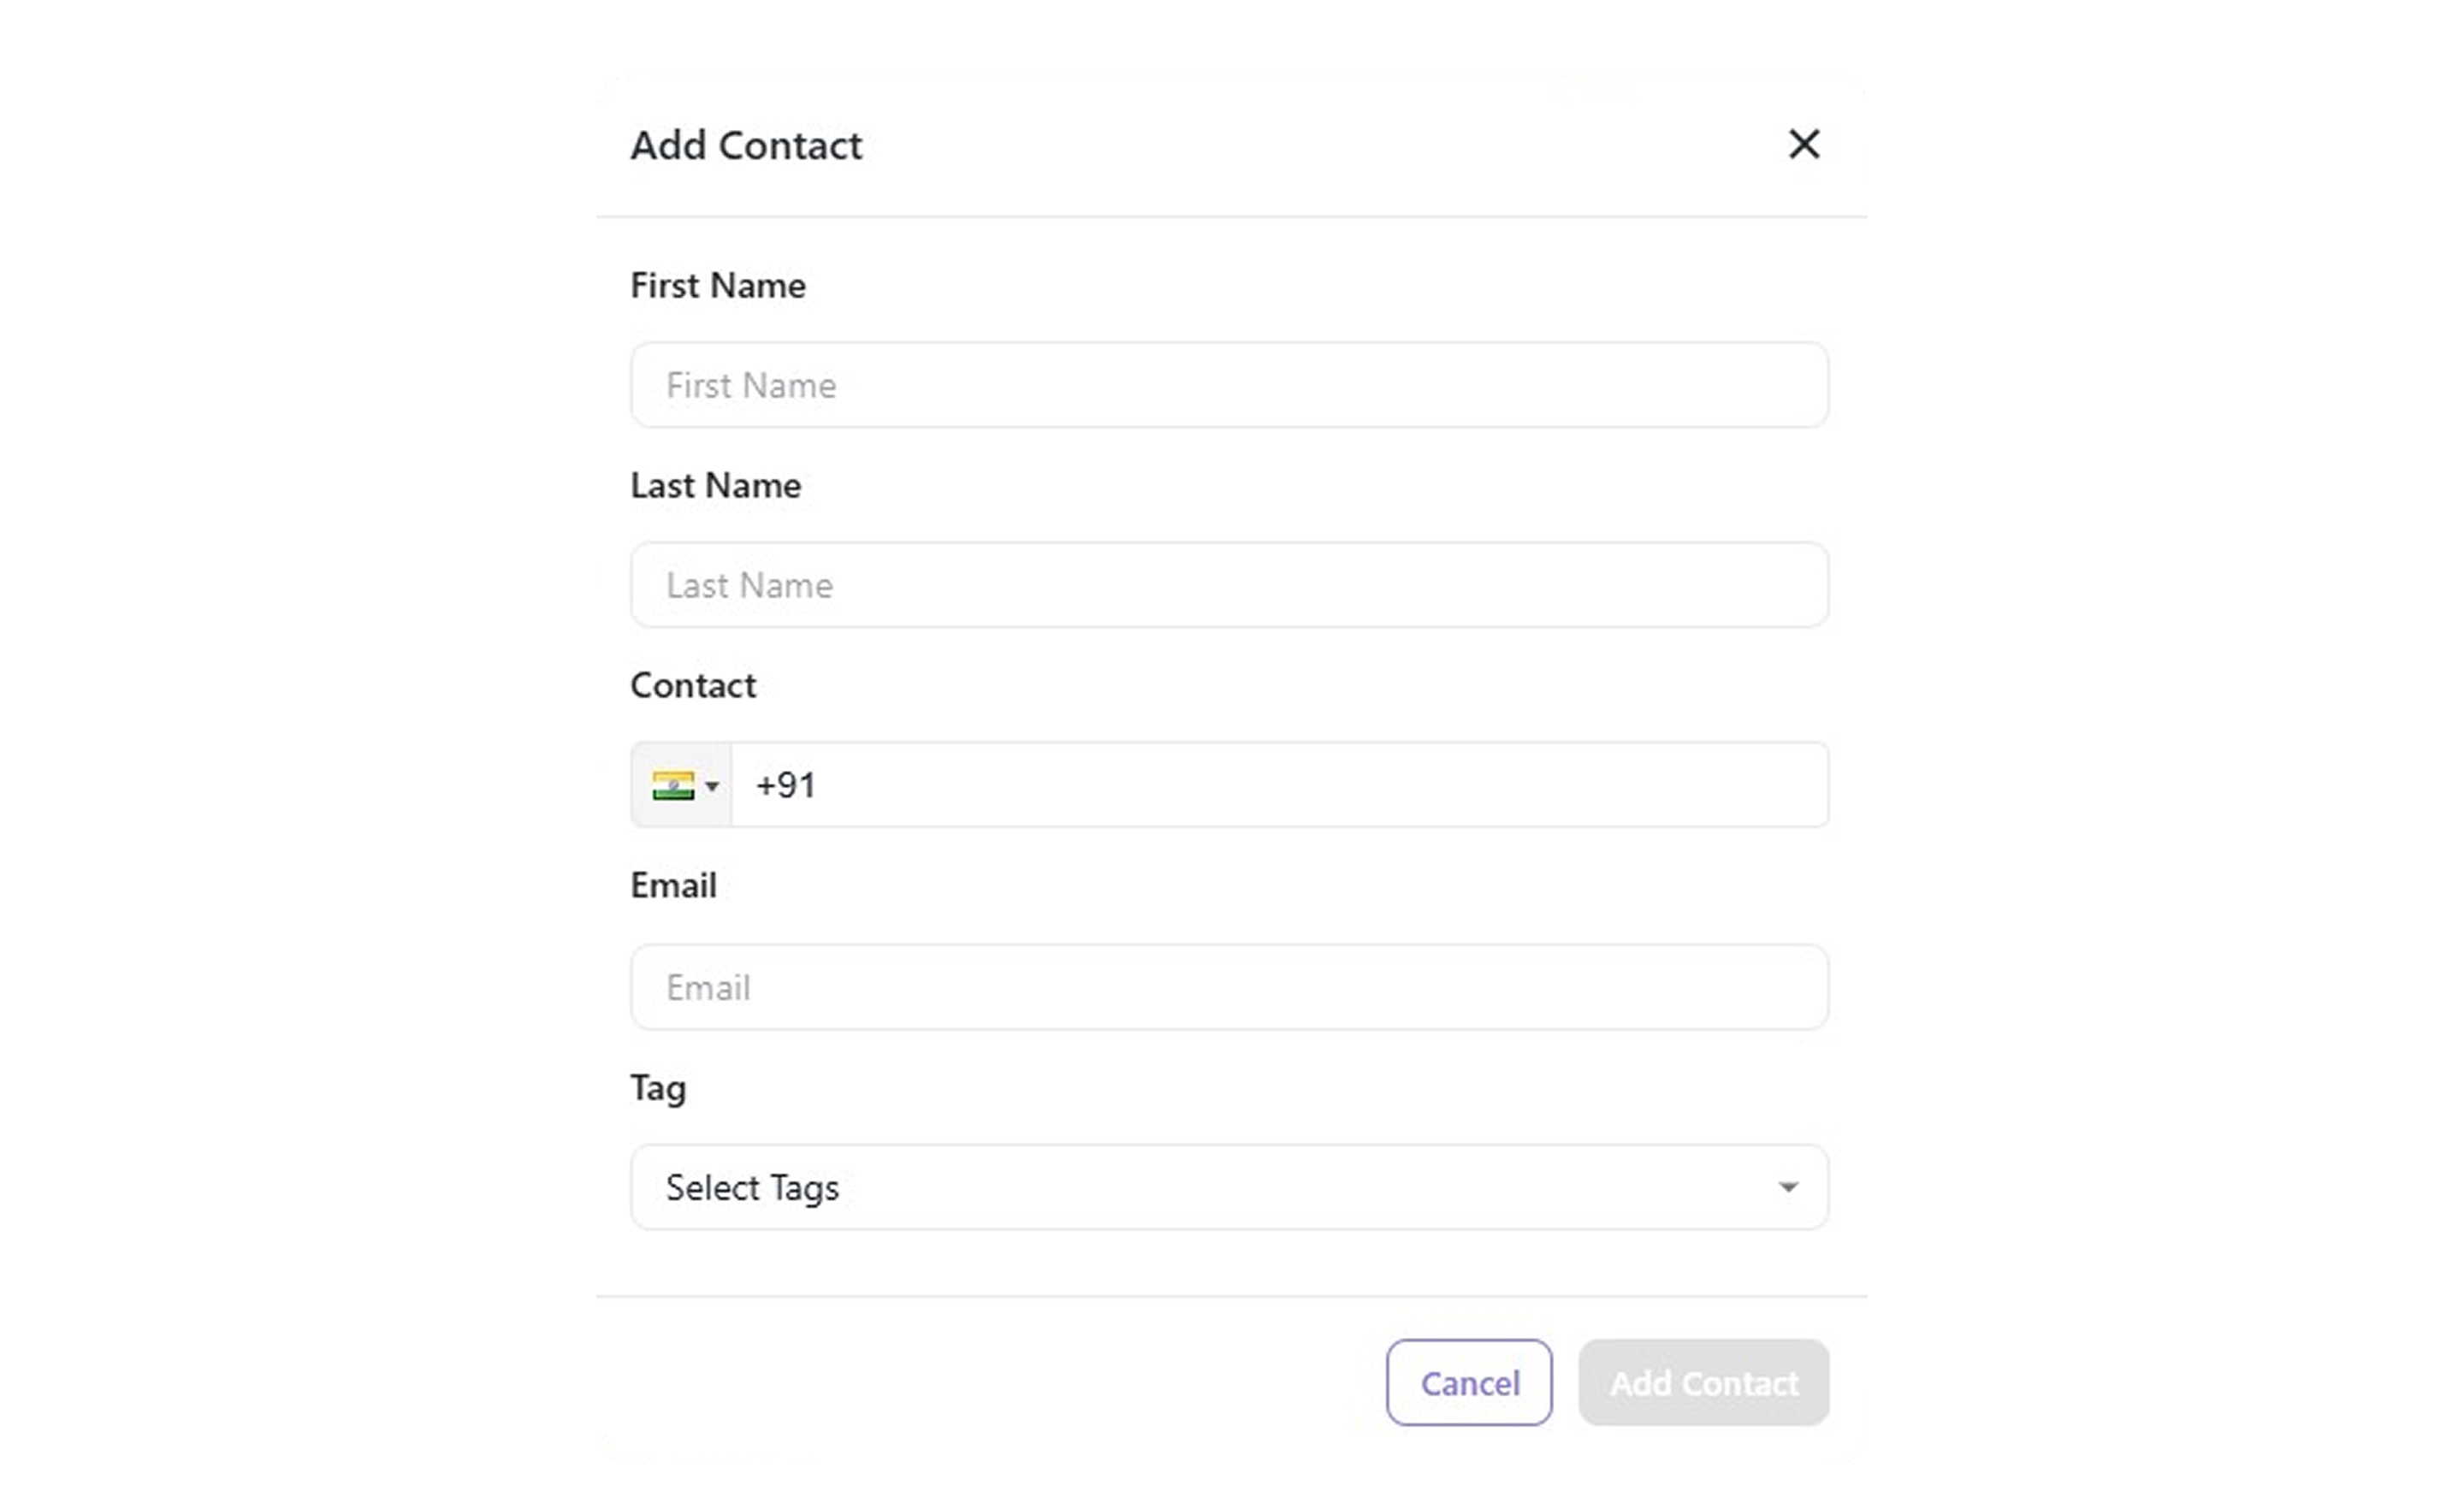Image resolution: width=2464 pixels, height=1509 pixels.
Task: Focus the Last Name input field
Action: click(1228, 585)
